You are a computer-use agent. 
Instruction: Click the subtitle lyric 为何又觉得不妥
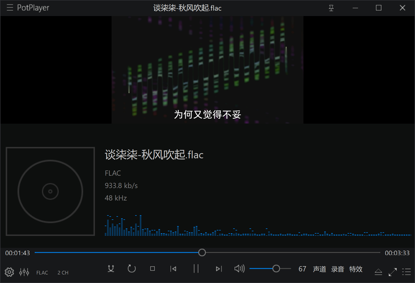[x=208, y=114]
